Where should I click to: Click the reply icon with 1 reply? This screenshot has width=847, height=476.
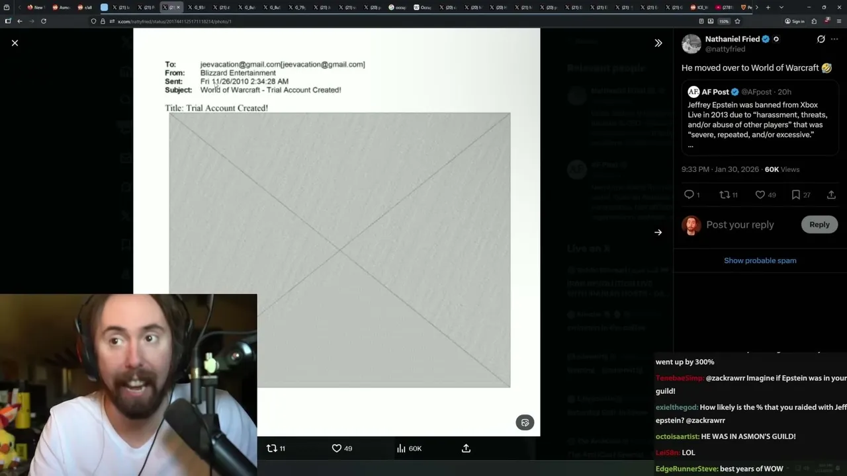click(x=691, y=194)
